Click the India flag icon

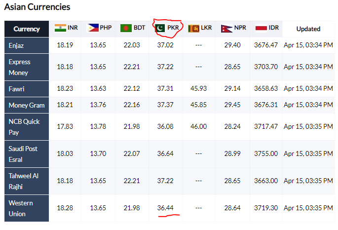point(60,28)
